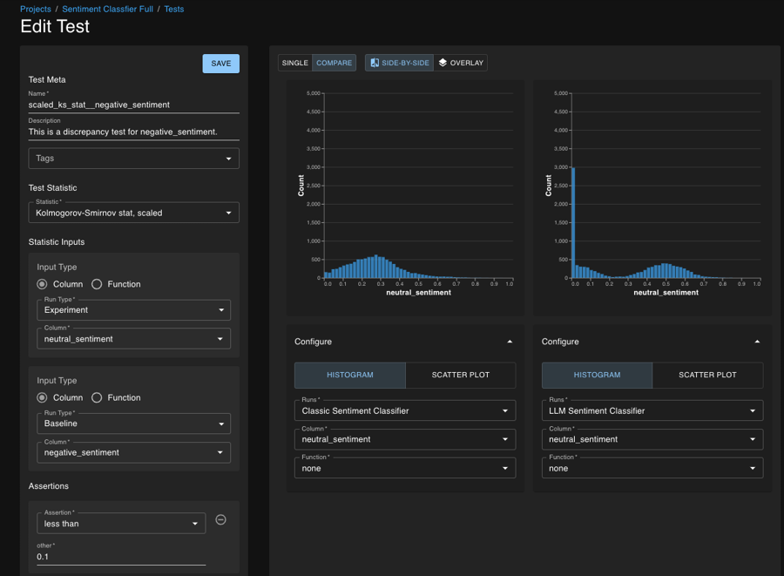This screenshot has height=576, width=784.
Task: Select the first Function input type radio
Action: tap(97, 284)
